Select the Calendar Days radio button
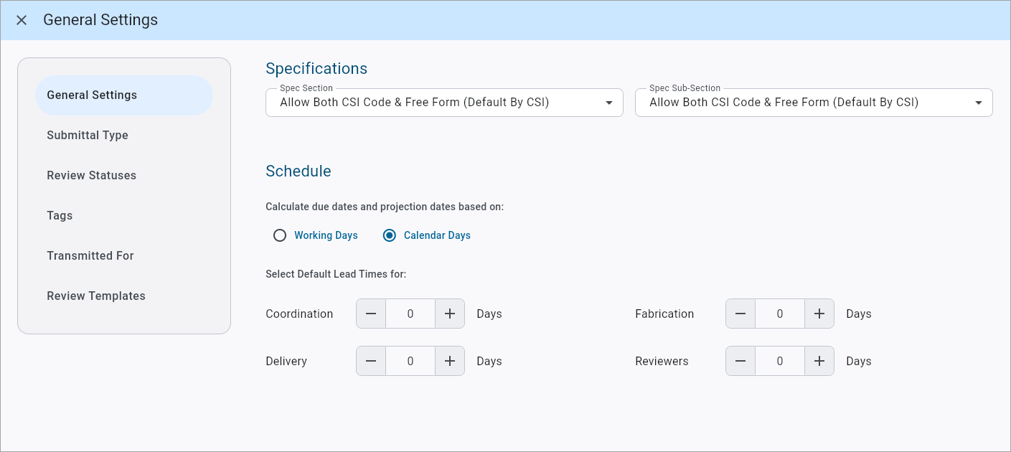Screen dimensions: 1011x452 [389, 235]
